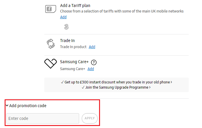Click the arrow after Upgrade Programme text

tap(150, 87)
